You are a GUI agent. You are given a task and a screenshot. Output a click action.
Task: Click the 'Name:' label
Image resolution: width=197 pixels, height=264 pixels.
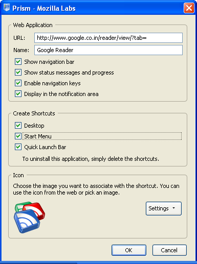point(21,50)
